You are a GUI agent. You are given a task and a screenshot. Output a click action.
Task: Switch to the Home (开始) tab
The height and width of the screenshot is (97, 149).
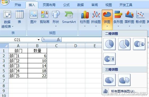pyautogui.click(x=18, y=5)
